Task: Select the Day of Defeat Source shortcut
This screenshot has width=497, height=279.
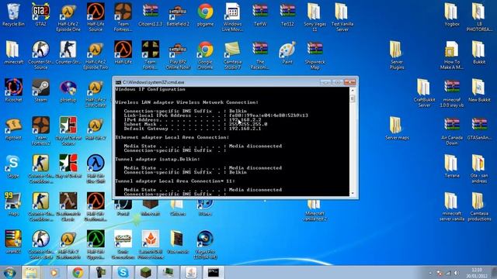Action: 68,132
